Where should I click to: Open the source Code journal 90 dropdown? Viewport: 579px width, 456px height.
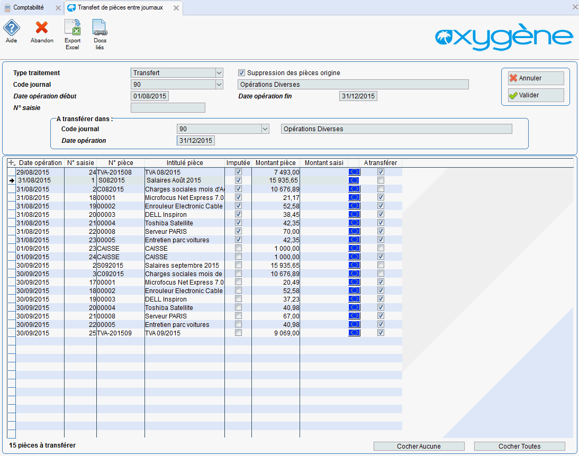point(219,85)
